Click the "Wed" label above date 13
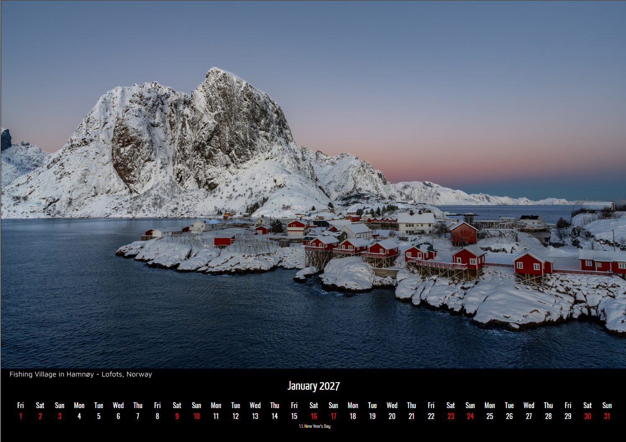626x442 pixels. pyautogui.click(x=255, y=405)
